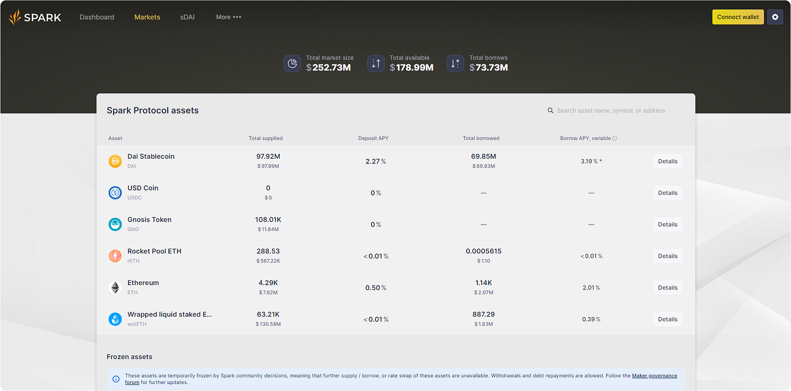Select the Ethereum asset name
Viewport: 791px width, 391px height.
click(143, 282)
